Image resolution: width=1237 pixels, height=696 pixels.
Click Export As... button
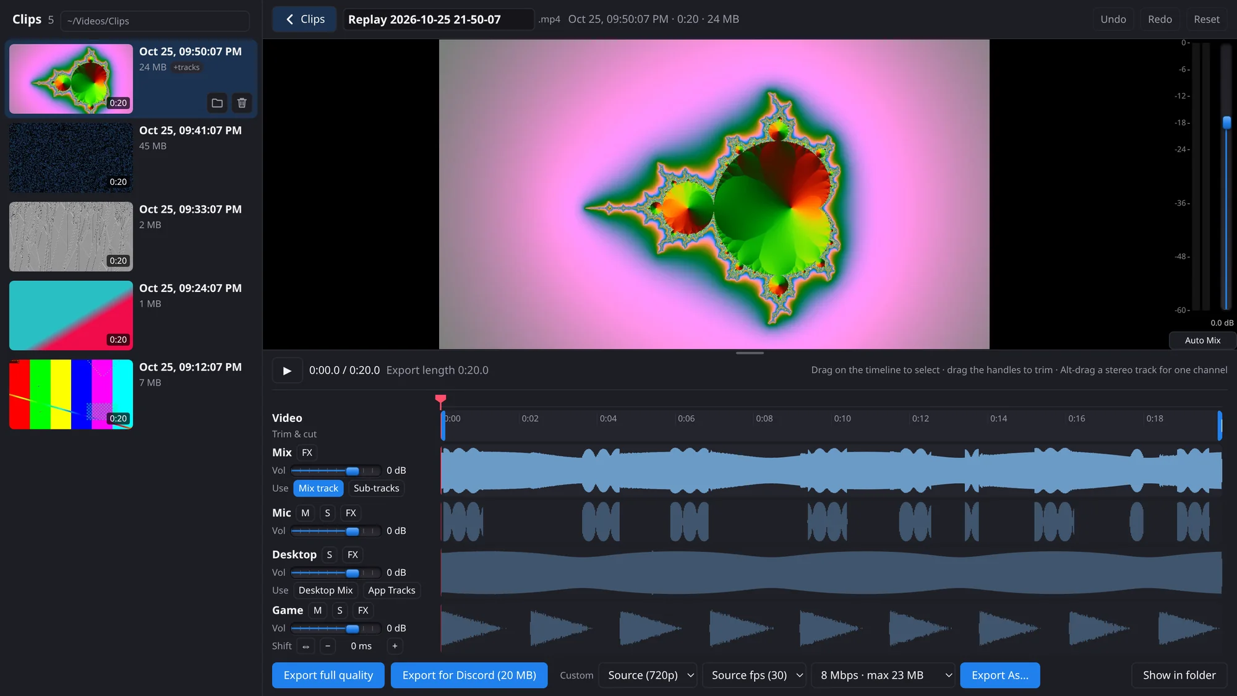pyautogui.click(x=1000, y=676)
